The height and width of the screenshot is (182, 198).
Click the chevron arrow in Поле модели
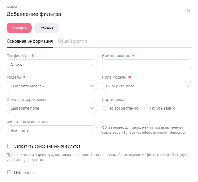187,86
